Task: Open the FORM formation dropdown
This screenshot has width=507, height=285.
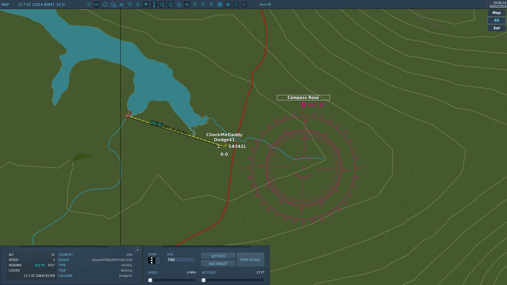Action: tap(158, 260)
